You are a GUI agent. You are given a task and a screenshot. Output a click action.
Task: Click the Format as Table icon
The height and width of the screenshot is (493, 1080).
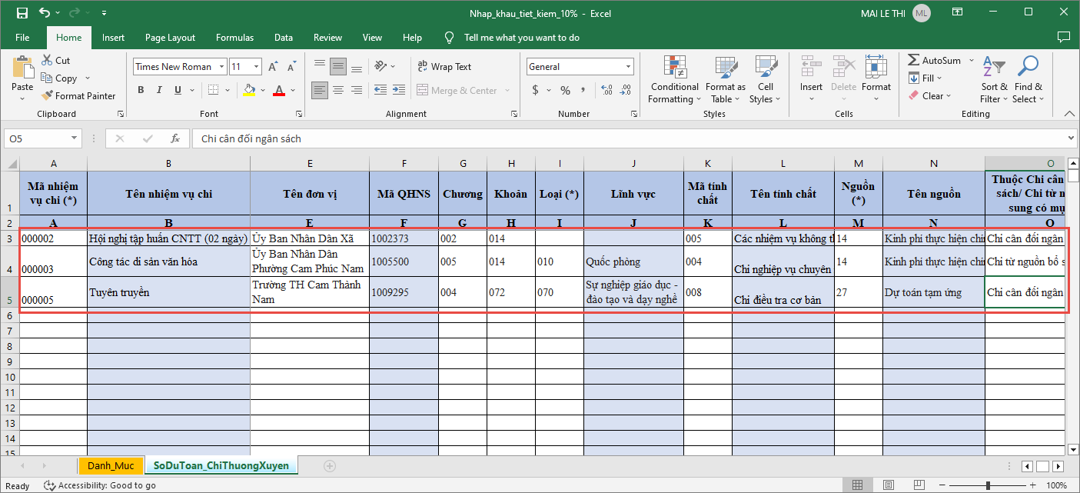pyautogui.click(x=725, y=69)
